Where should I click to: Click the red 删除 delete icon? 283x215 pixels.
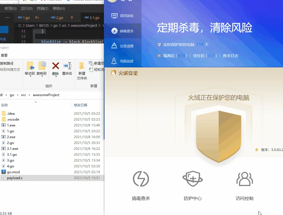56,66
